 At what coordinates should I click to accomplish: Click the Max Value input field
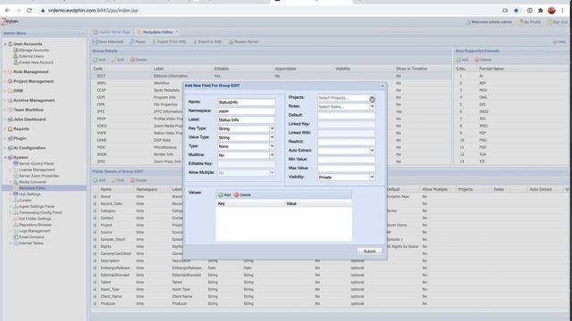[x=346, y=169]
